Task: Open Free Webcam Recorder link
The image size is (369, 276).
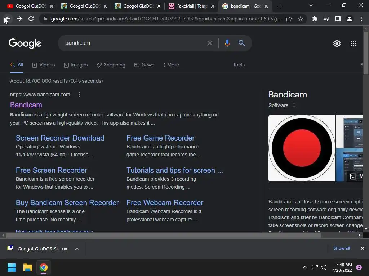Action: [x=165, y=203]
